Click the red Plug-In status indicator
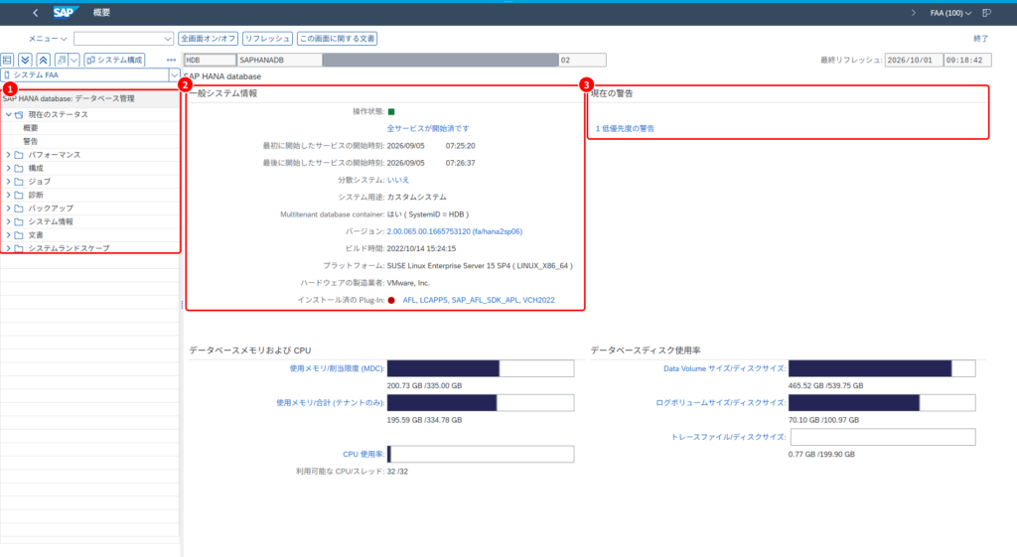Image resolution: width=1017 pixels, height=557 pixels. tap(391, 300)
